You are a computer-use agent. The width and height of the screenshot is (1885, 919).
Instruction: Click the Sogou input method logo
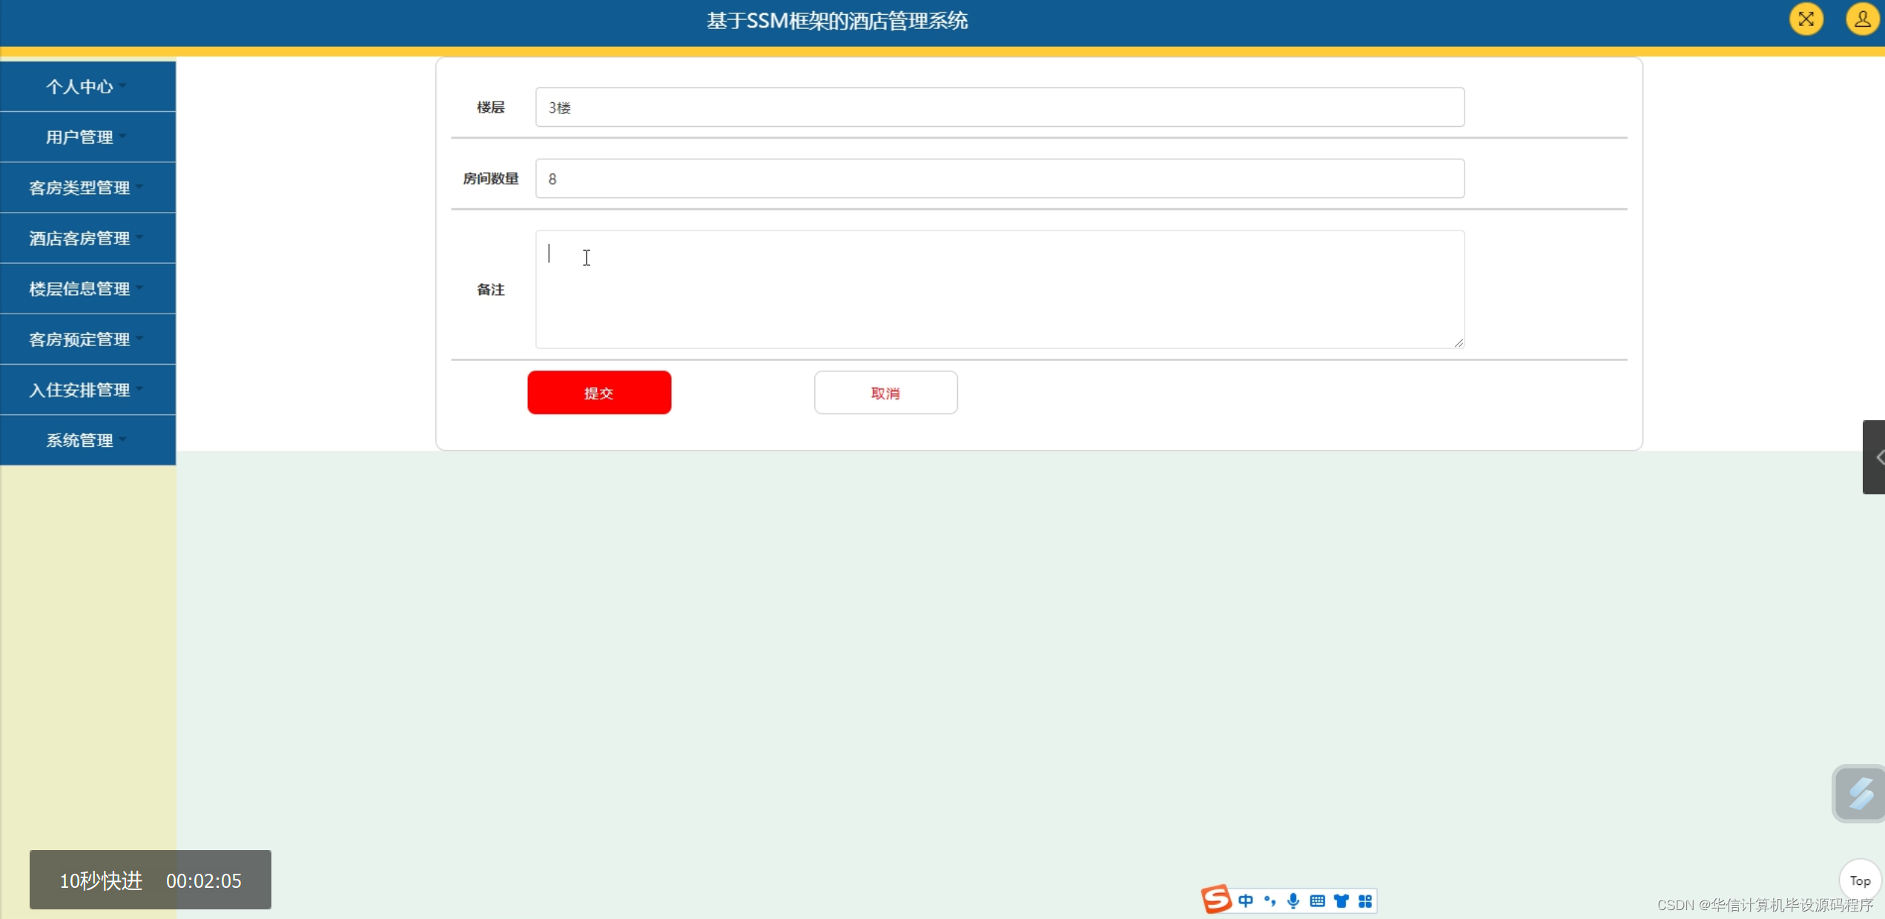[1216, 900]
